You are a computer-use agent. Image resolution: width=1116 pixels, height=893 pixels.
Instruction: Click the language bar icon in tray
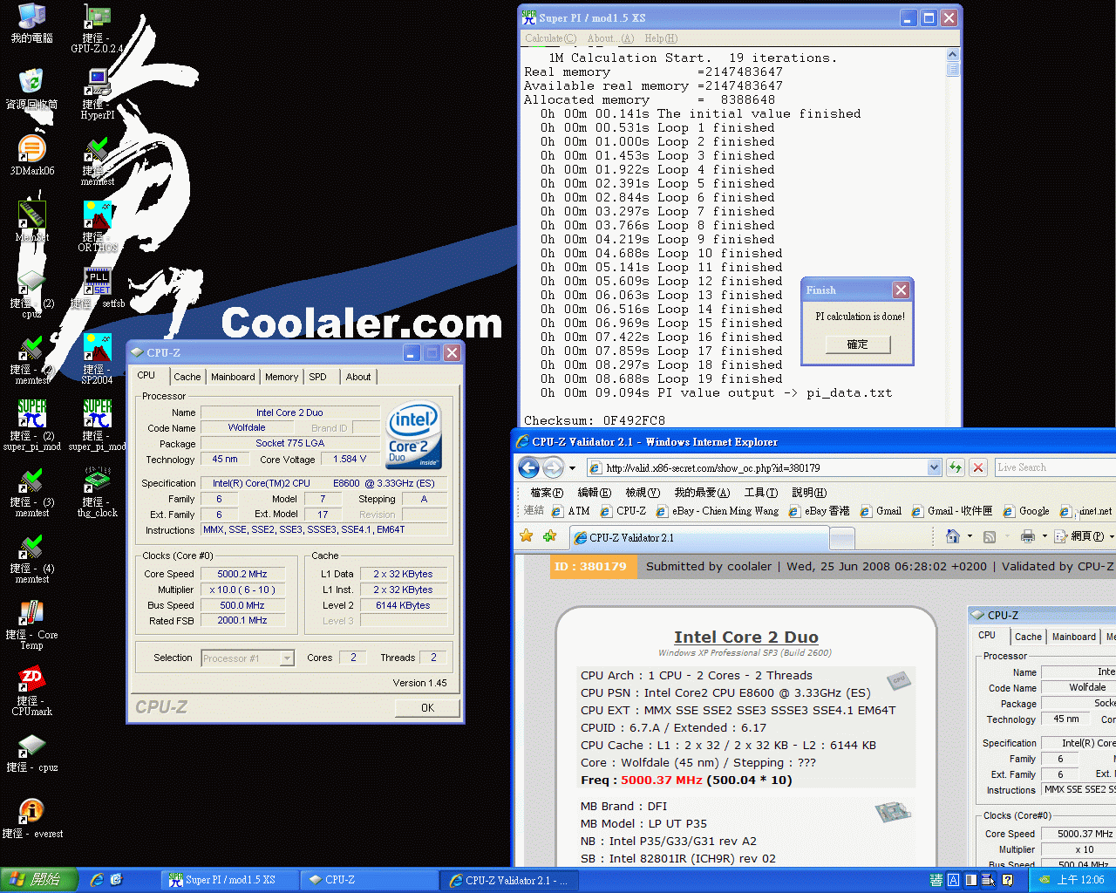click(936, 880)
